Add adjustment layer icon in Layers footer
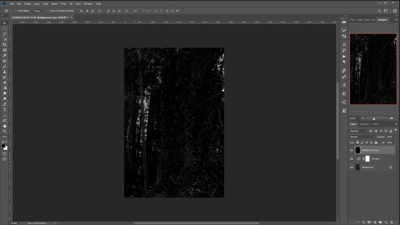400x225 pixels. (375, 222)
